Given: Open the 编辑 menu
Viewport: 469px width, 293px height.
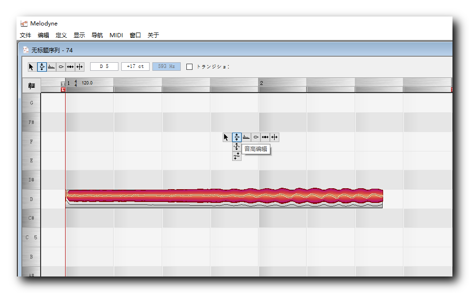Looking at the screenshot, I should [x=43, y=35].
